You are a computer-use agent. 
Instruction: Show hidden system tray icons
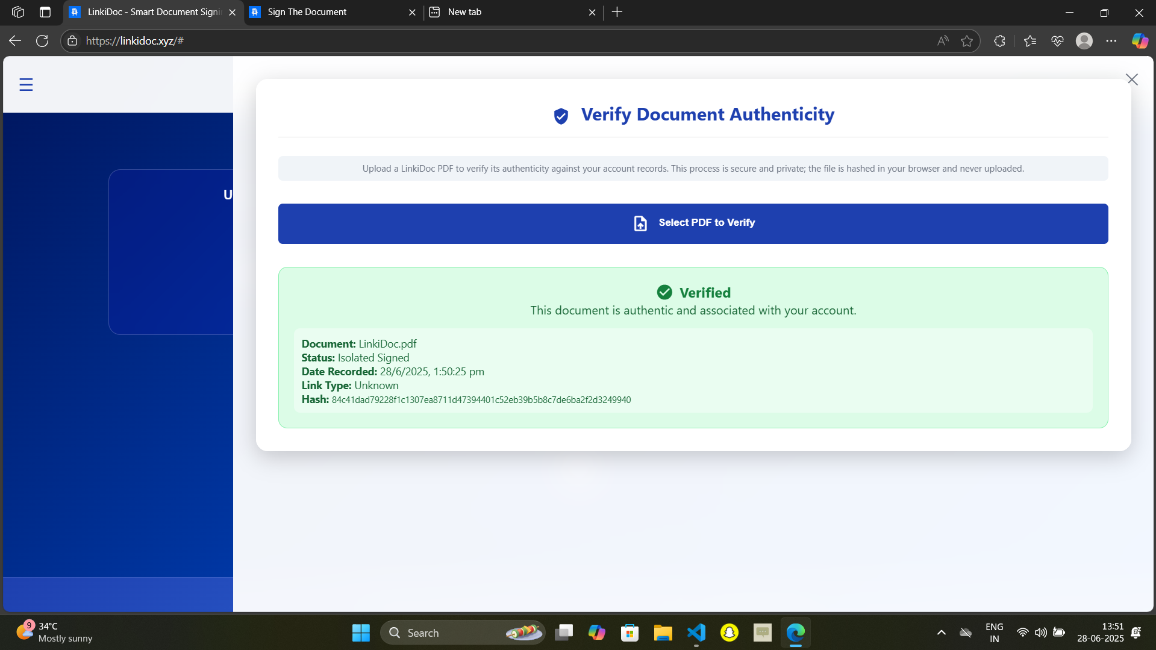tap(942, 633)
